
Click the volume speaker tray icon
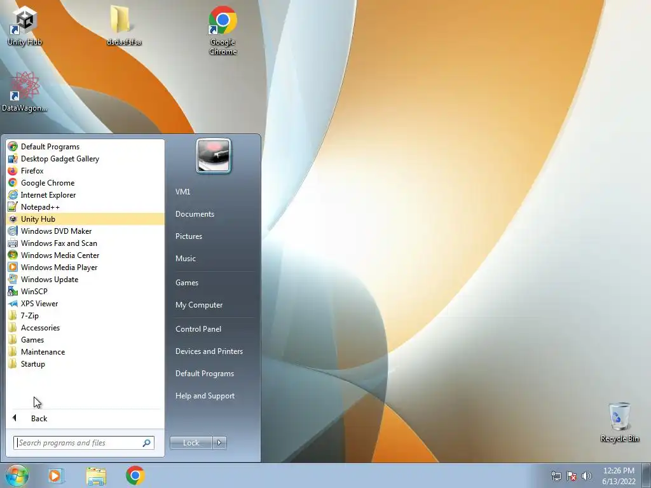coord(587,475)
